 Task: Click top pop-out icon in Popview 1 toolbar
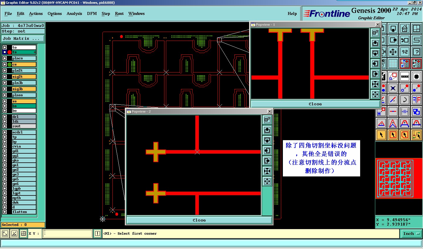[x=375, y=33]
